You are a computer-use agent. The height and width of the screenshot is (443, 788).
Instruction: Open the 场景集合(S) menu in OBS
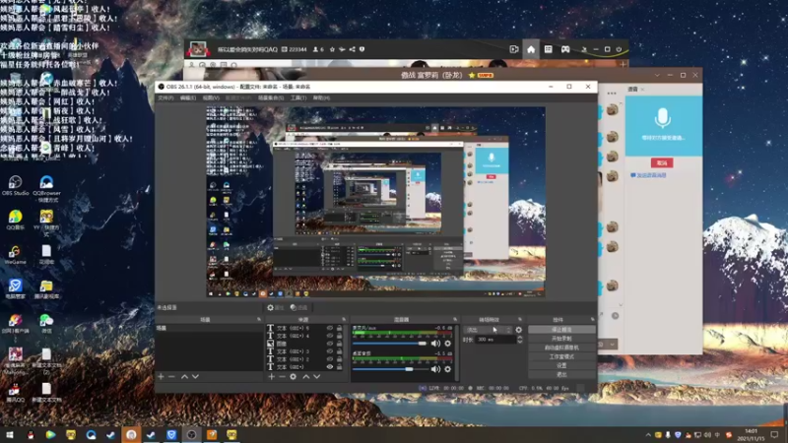pyautogui.click(x=270, y=97)
